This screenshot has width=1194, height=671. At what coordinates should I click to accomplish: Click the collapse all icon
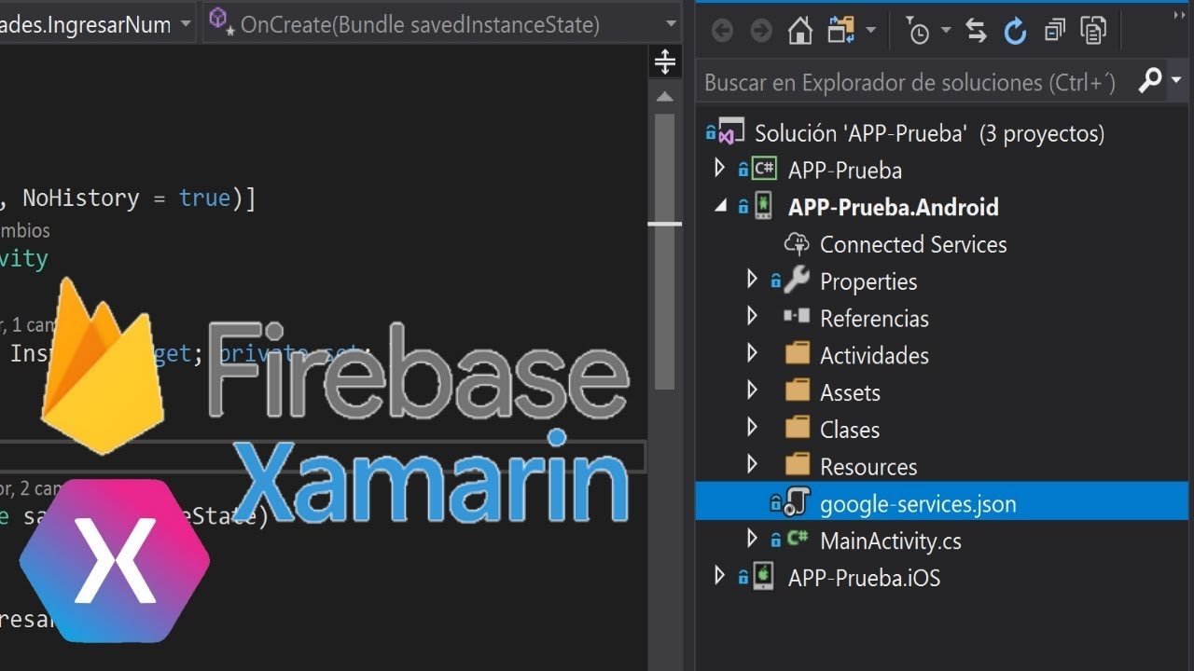pyautogui.click(x=1055, y=31)
